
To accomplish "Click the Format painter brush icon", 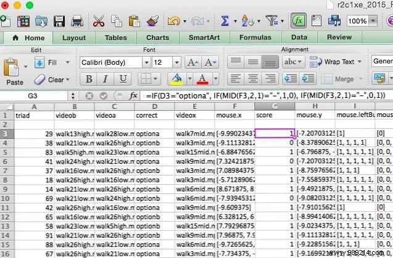I will pos(152,21).
